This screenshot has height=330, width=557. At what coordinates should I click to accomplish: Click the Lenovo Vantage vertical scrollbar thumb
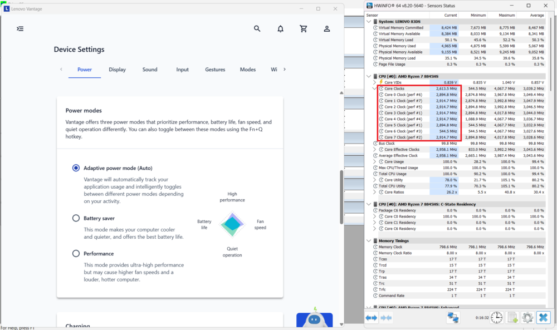pos(341,197)
